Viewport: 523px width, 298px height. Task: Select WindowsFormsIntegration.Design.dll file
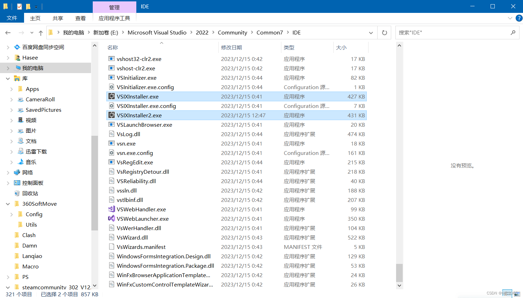(236, 256)
